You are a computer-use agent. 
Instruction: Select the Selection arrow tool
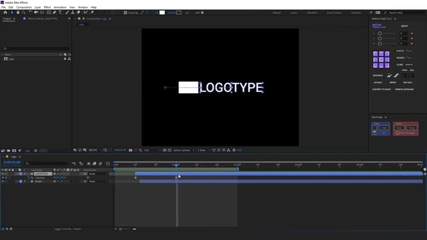point(12,13)
